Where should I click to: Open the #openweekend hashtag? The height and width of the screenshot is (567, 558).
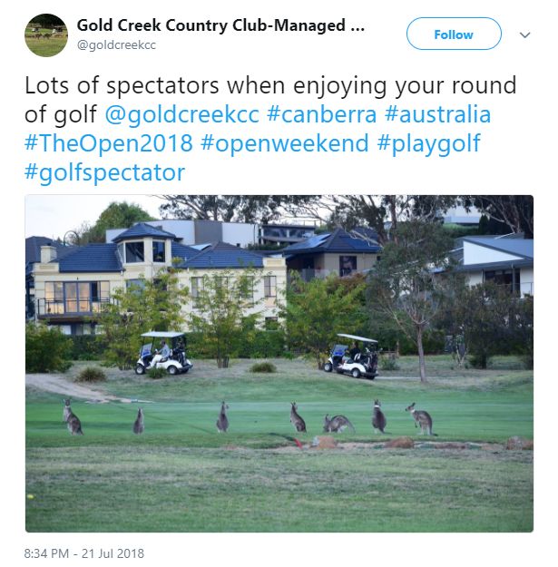point(285,143)
